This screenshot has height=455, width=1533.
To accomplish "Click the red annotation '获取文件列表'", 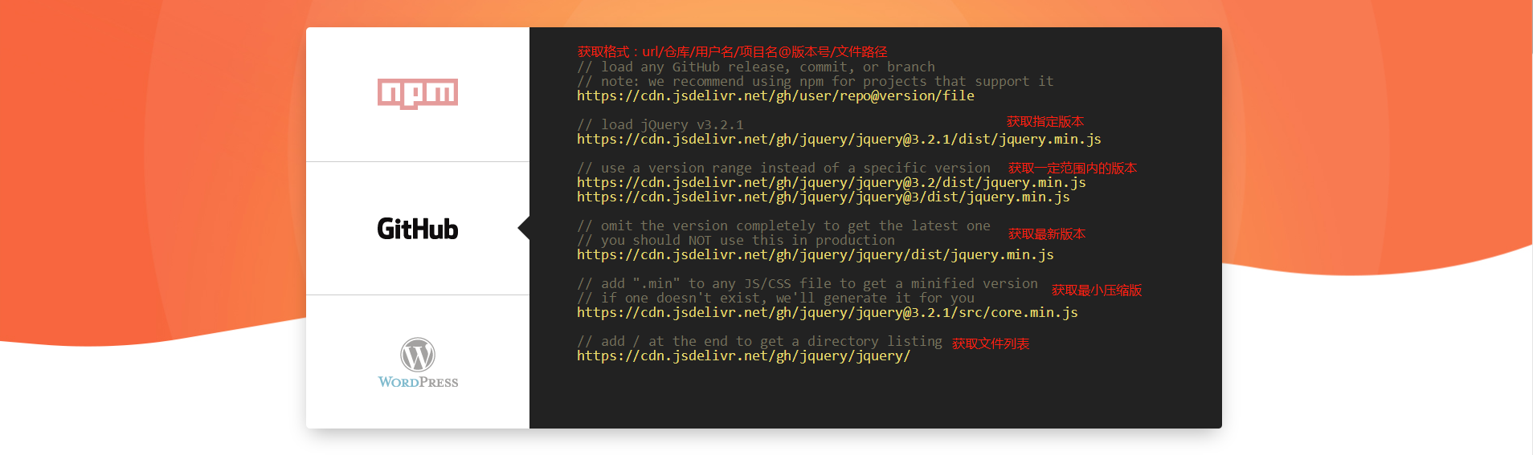I will tap(991, 343).
